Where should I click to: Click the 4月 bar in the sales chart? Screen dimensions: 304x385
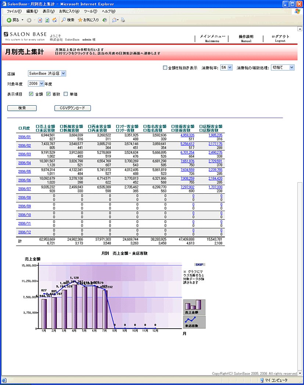click(x=75, y=307)
